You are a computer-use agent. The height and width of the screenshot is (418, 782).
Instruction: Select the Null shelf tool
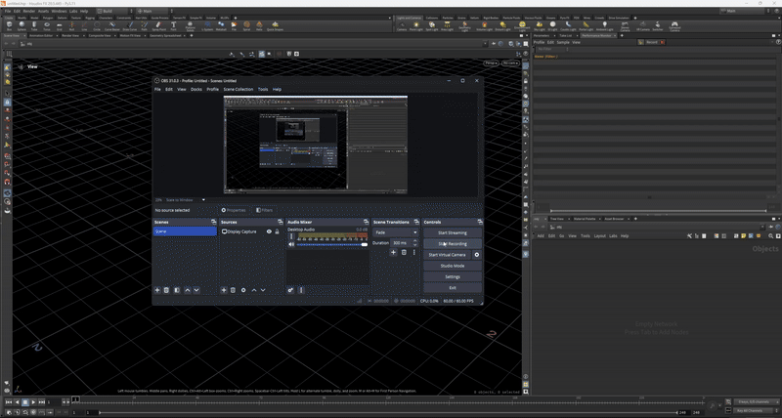click(x=71, y=25)
